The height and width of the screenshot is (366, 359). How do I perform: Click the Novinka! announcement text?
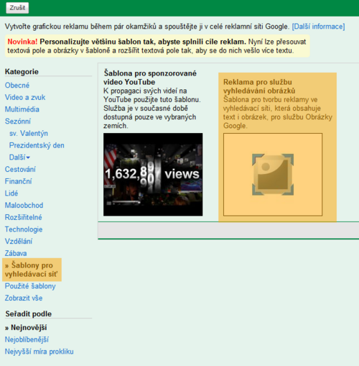click(x=157, y=46)
